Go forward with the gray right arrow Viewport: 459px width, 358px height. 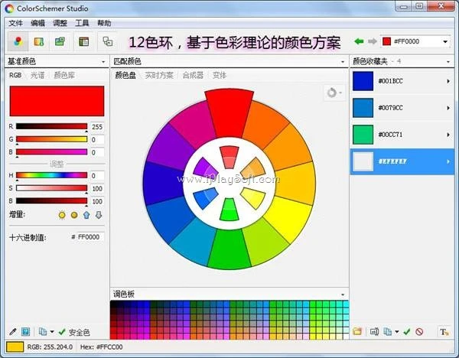[x=372, y=41]
